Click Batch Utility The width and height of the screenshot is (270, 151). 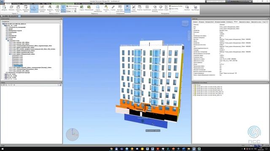(x=173, y=8)
